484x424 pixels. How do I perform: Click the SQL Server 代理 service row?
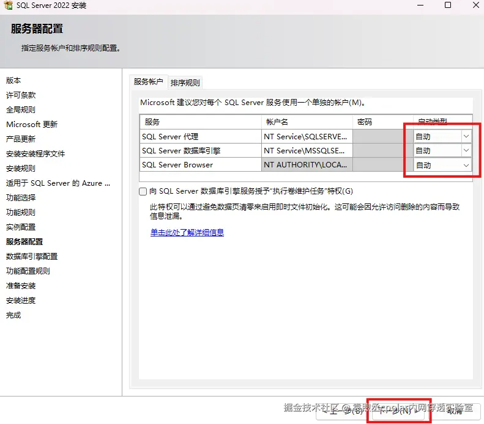[x=201, y=136]
